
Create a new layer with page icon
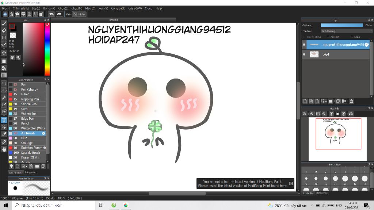click(x=305, y=101)
